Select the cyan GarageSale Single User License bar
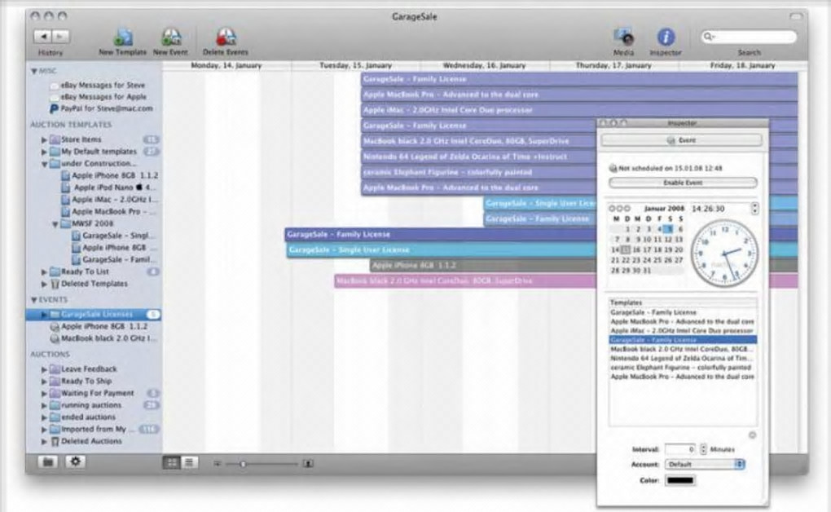Viewport: 831px width, 512px height. (x=442, y=250)
